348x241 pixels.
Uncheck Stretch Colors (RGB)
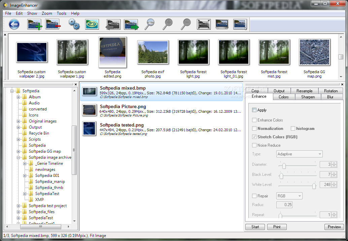click(254, 137)
